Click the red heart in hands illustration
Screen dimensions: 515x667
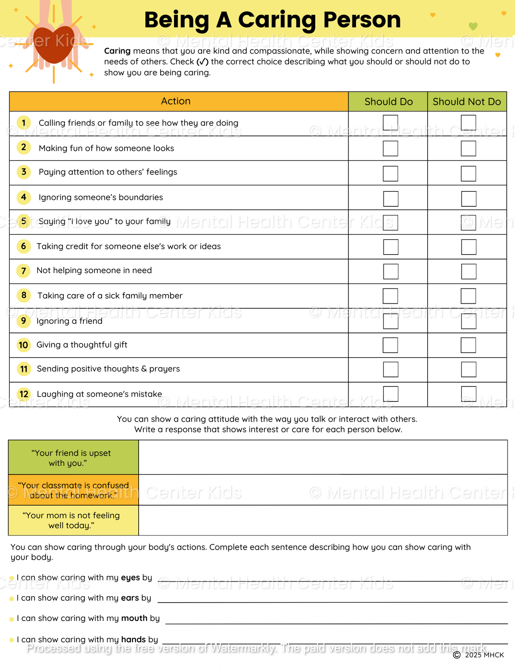click(x=54, y=45)
